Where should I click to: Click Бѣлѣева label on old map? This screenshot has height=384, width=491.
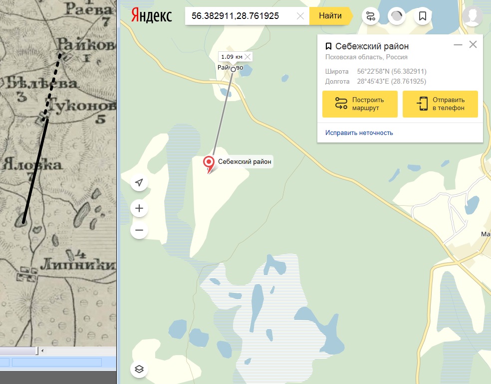pyautogui.click(x=41, y=83)
